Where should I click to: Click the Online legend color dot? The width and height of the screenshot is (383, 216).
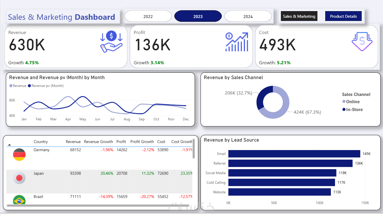pyautogui.click(x=344, y=101)
